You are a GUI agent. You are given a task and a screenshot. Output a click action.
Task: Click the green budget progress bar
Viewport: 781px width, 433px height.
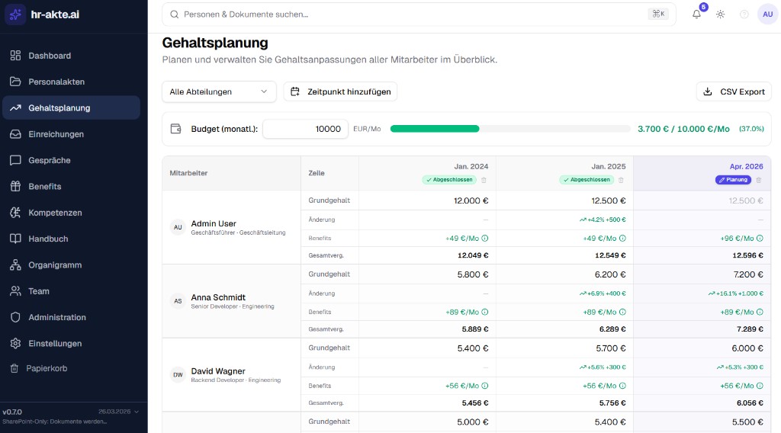435,129
